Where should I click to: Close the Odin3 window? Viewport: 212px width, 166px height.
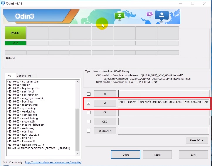click(205, 3)
